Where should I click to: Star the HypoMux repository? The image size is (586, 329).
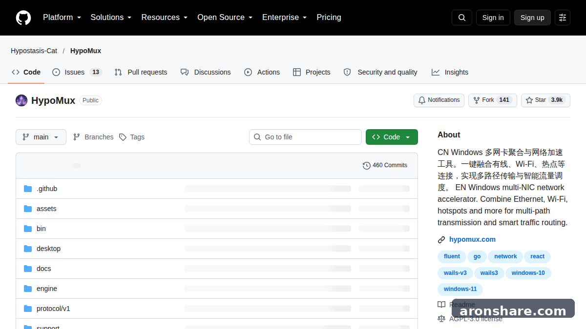pyautogui.click(x=545, y=100)
